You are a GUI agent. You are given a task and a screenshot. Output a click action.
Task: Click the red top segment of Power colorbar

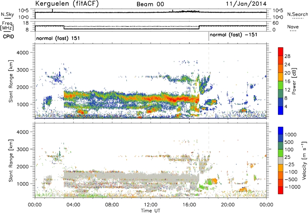pos(281,52)
